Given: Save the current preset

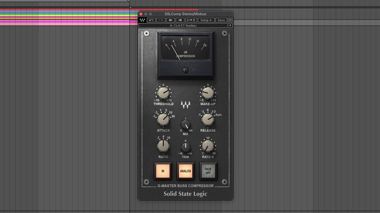Looking at the screenshot, I should (221, 20).
